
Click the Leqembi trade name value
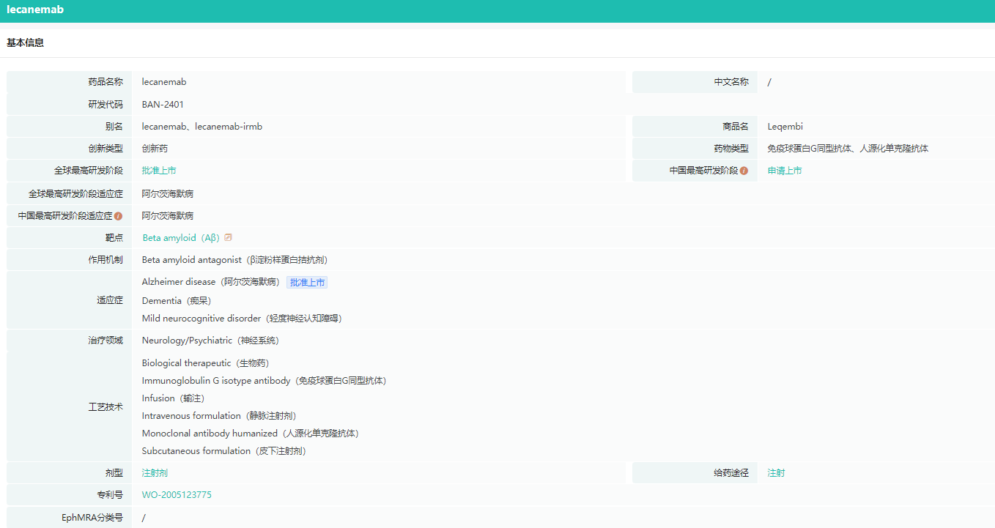pyautogui.click(x=785, y=127)
